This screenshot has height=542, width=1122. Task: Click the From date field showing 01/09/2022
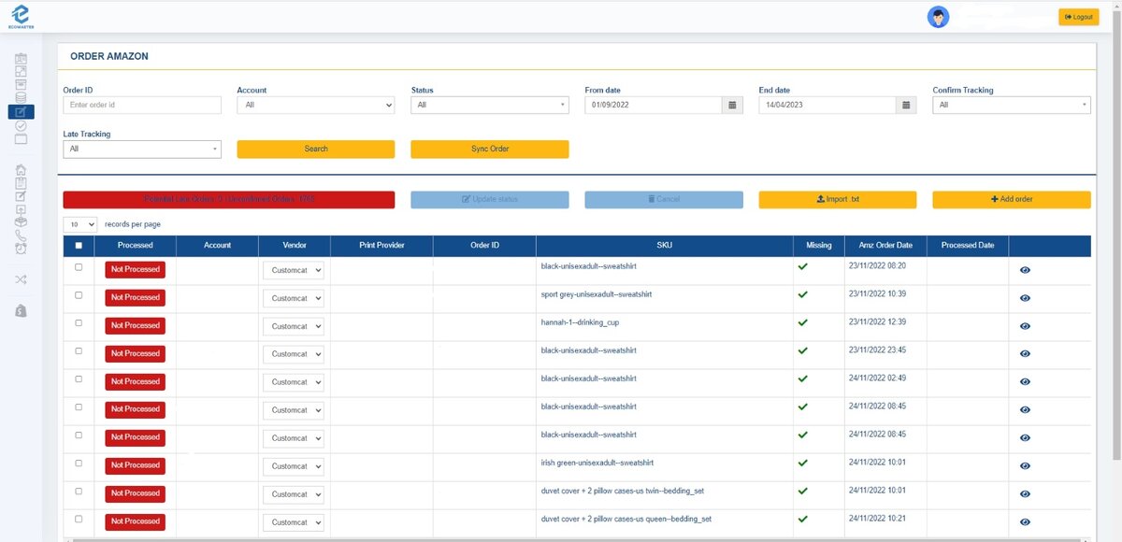click(x=654, y=105)
